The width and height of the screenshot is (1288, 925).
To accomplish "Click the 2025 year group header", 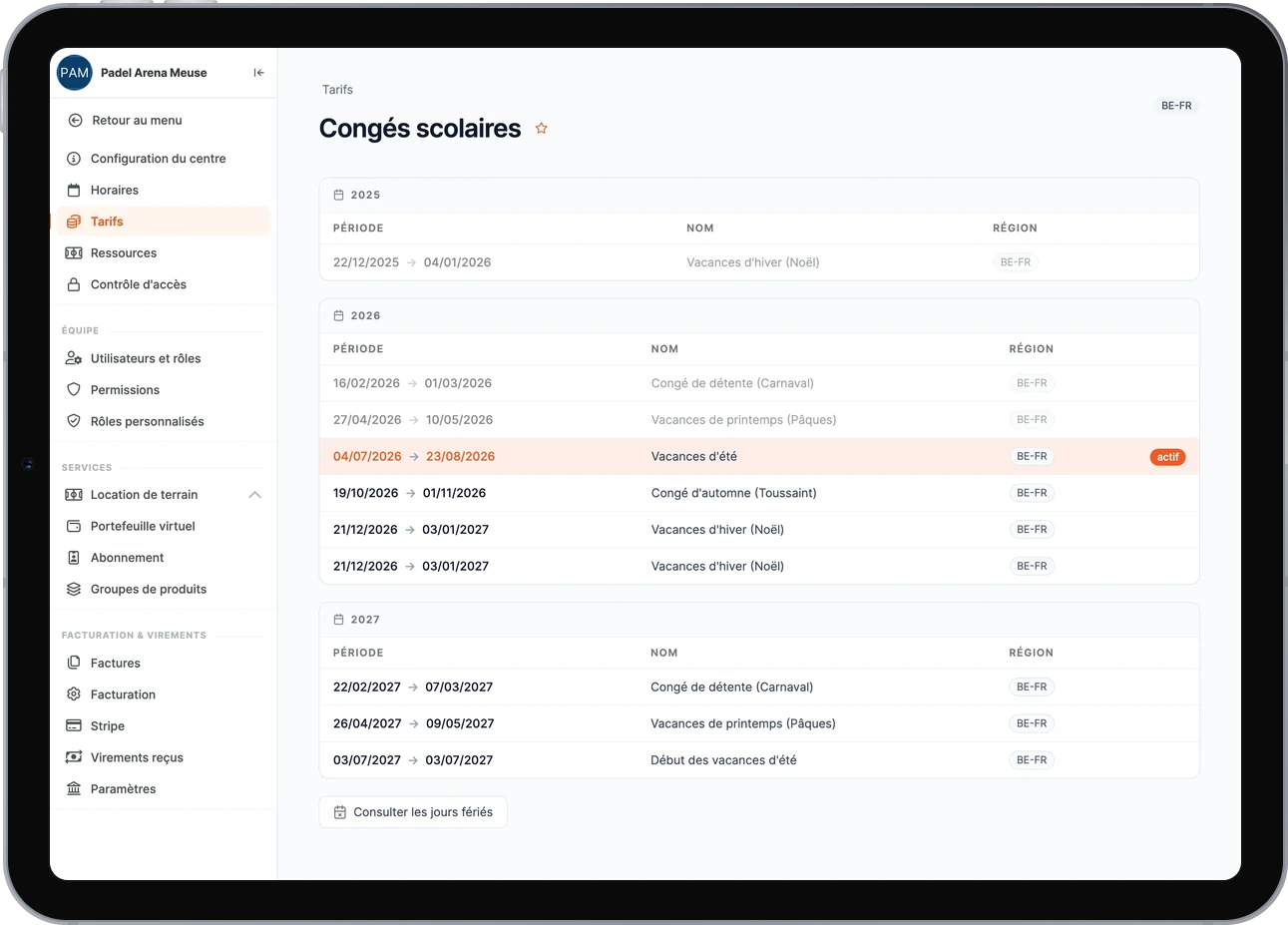I will (x=759, y=196).
